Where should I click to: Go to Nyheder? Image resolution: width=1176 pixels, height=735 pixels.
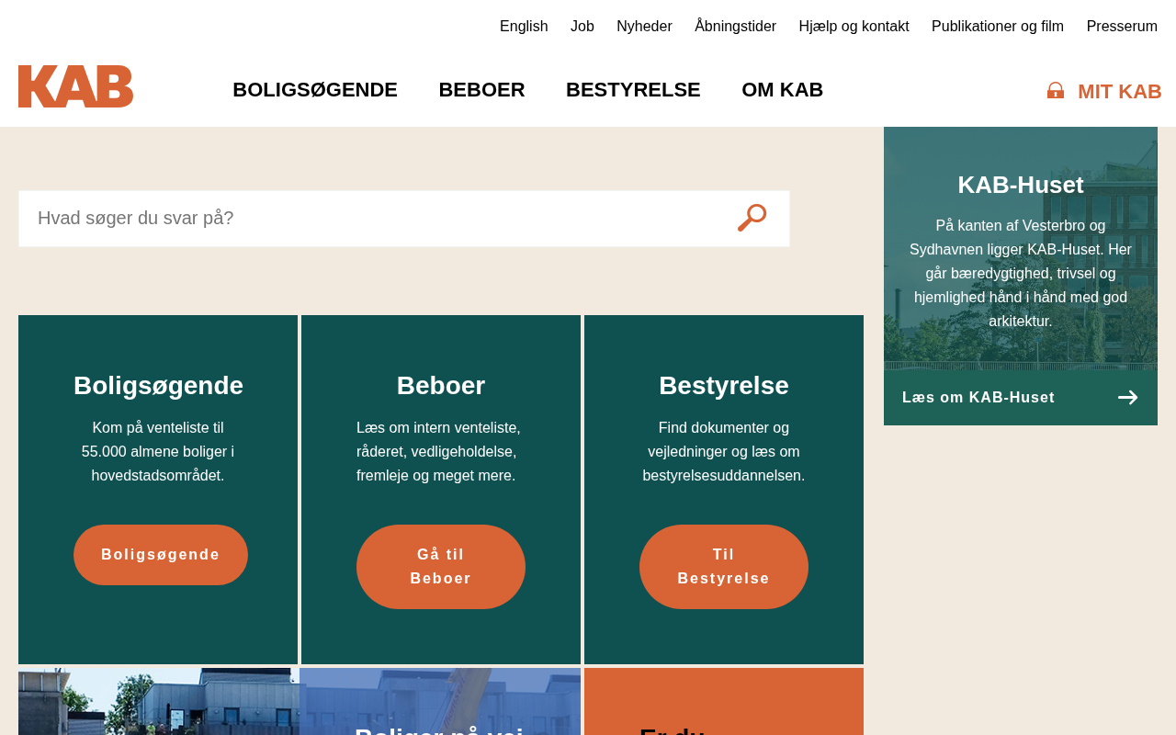(x=644, y=27)
